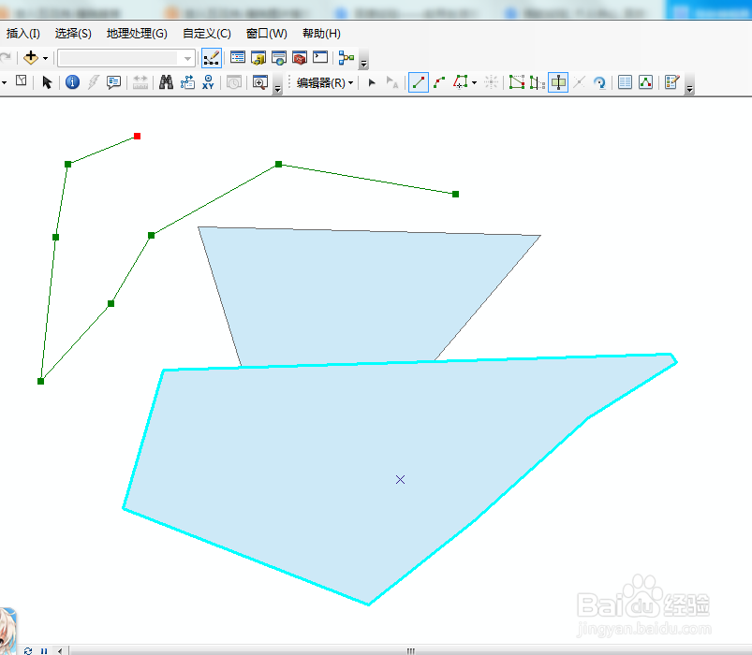Select the End Point Arc Segment tool
Image resolution: width=752 pixels, height=655 pixels.
click(x=439, y=82)
